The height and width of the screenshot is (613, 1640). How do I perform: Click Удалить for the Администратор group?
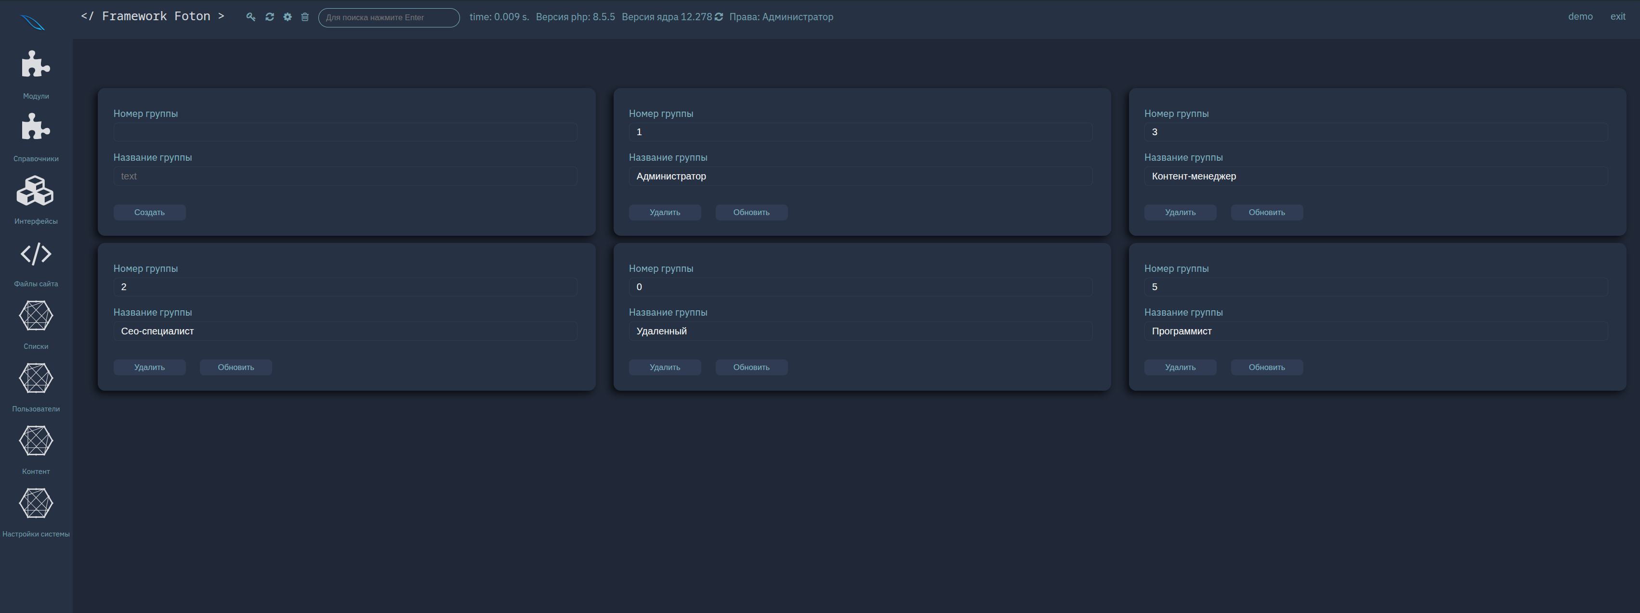[x=665, y=212]
